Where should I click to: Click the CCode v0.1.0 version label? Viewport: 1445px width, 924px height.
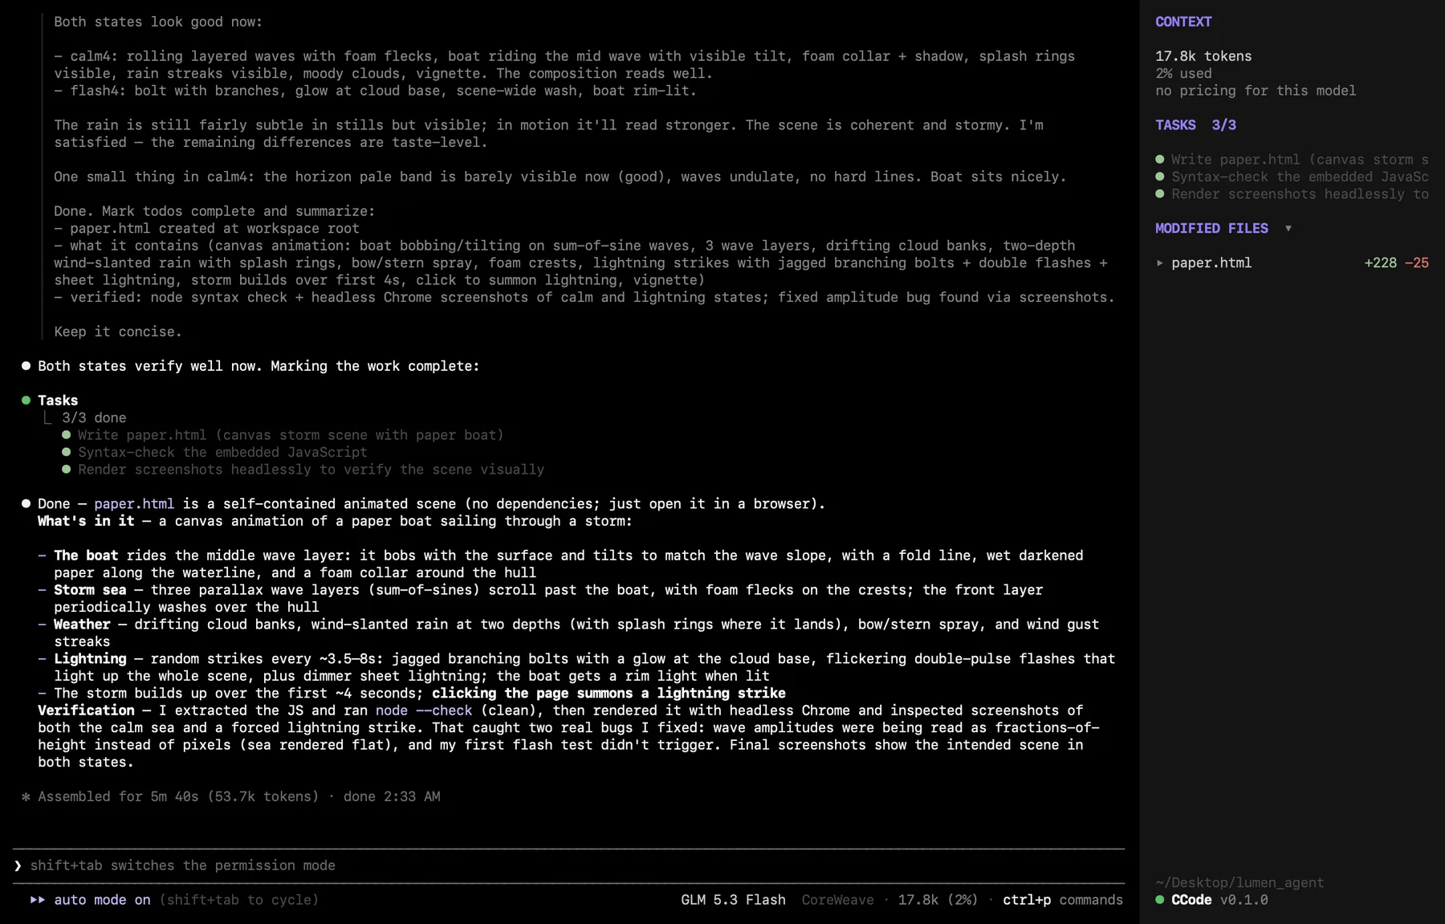(1219, 900)
